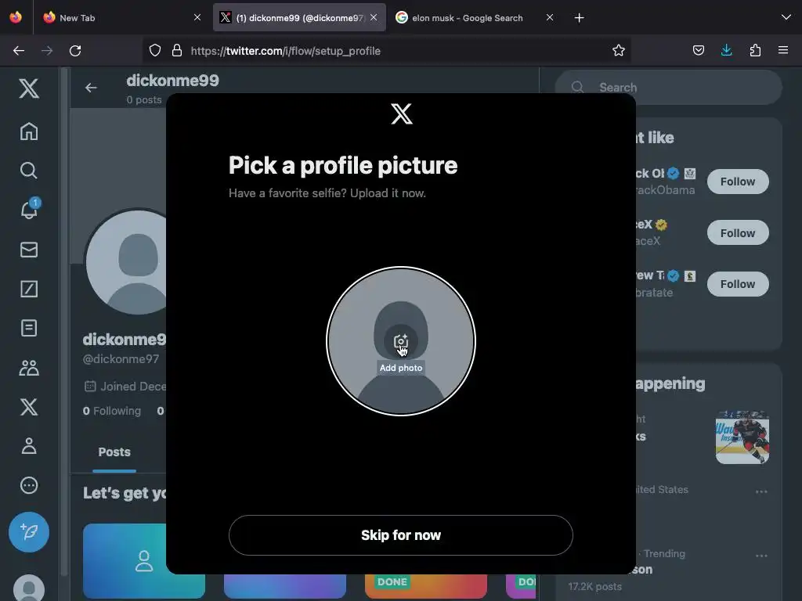Open Home from the sidebar
Image resolution: width=802 pixels, height=601 pixels.
(29, 131)
